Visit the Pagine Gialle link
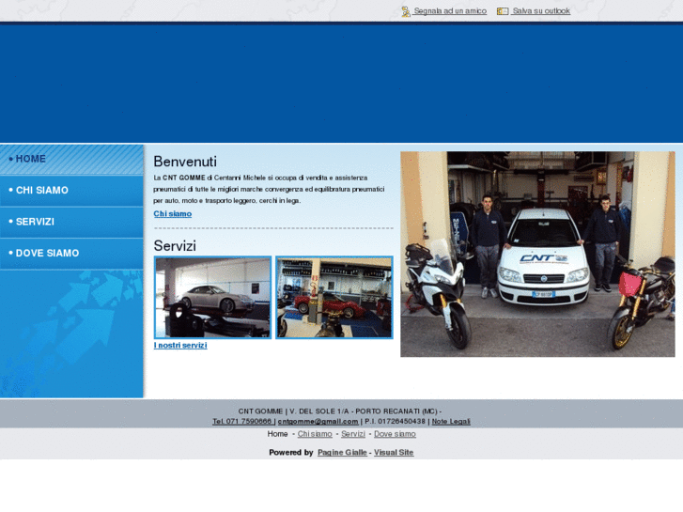 click(342, 453)
